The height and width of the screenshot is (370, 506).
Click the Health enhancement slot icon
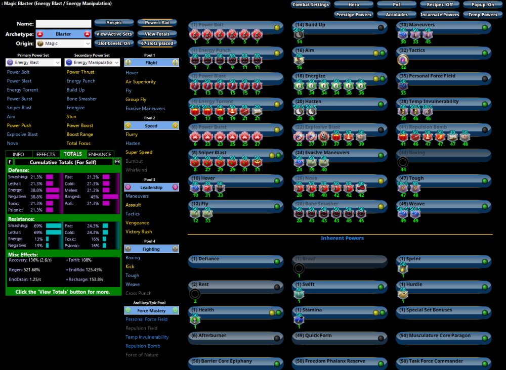[194, 319]
